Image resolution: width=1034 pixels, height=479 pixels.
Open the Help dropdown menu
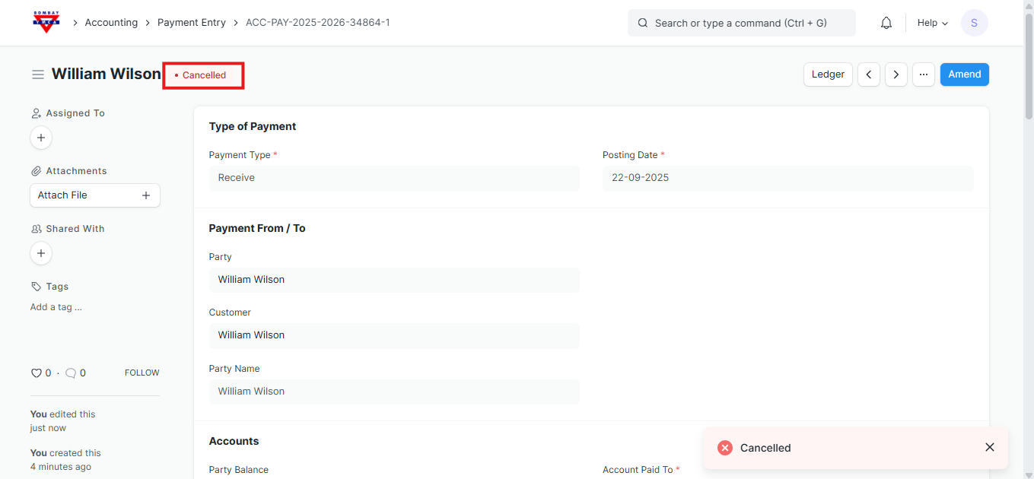coord(932,23)
